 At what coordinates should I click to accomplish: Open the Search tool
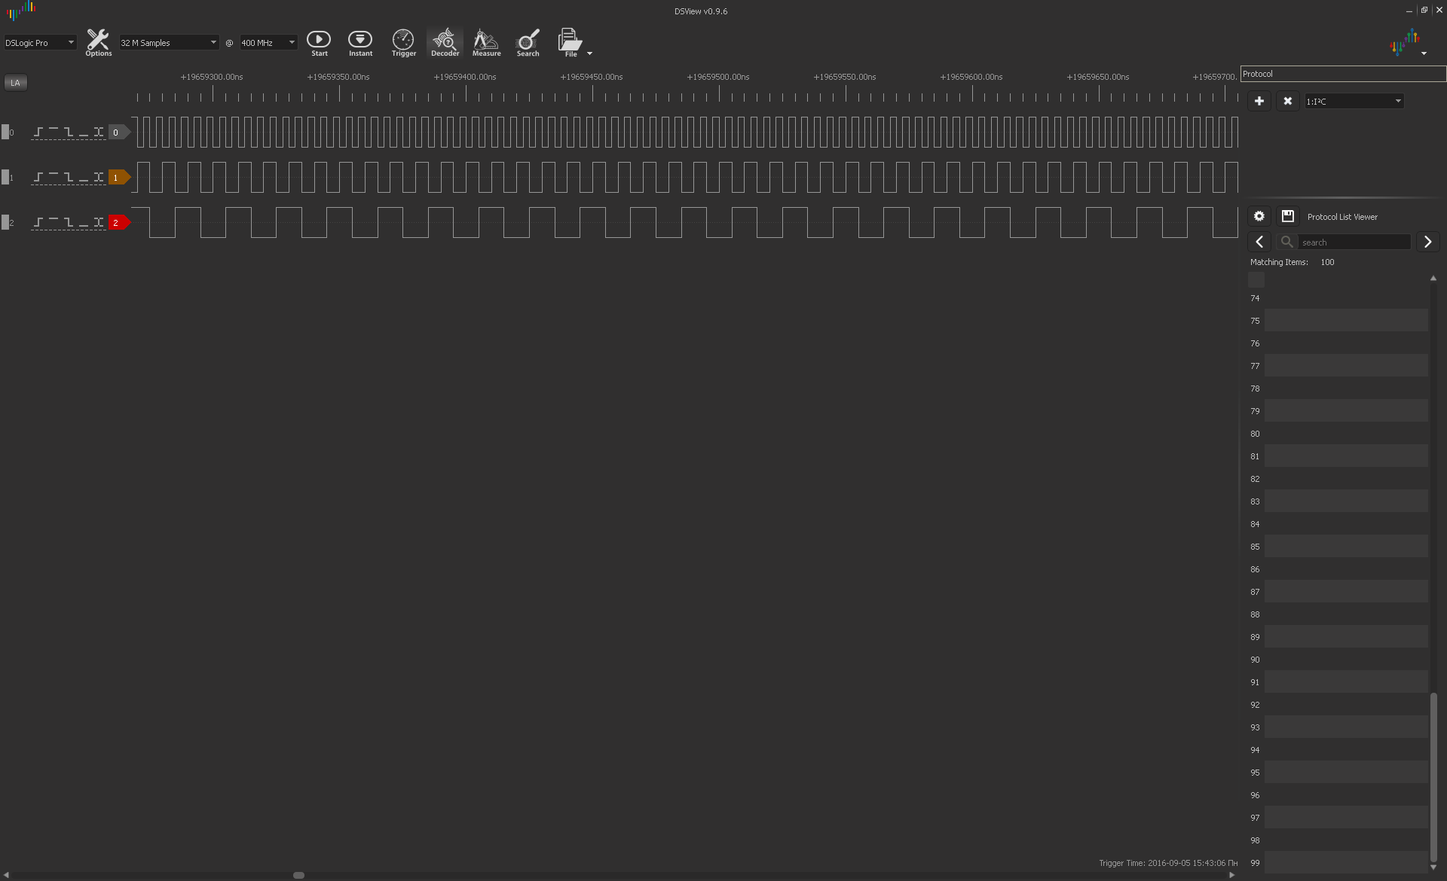point(528,42)
